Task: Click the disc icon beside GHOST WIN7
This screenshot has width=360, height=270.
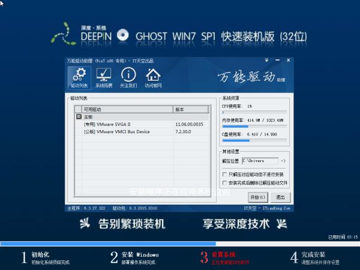Action: (123, 35)
